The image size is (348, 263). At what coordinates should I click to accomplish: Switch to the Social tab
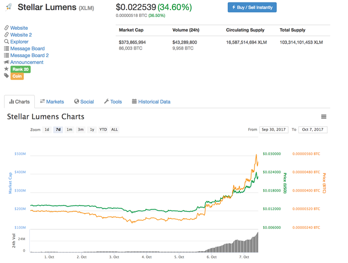[84, 102]
